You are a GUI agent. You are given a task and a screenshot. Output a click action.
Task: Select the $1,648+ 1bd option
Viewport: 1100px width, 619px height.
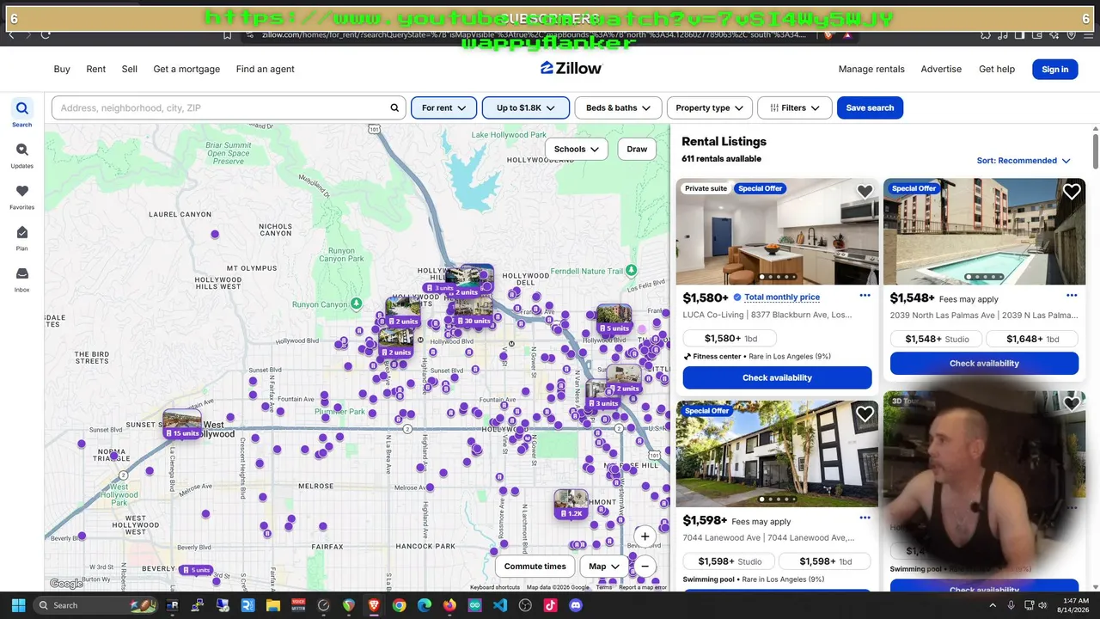(x=1032, y=339)
